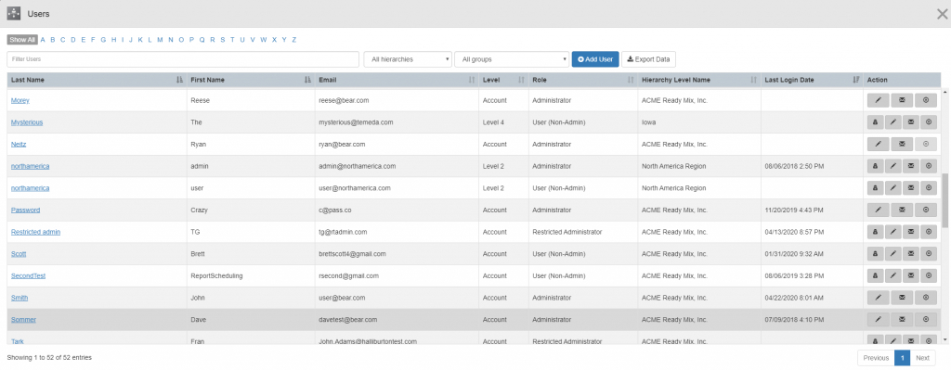
Task: Click the pencil icon for Neitz
Action: coord(879,144)
